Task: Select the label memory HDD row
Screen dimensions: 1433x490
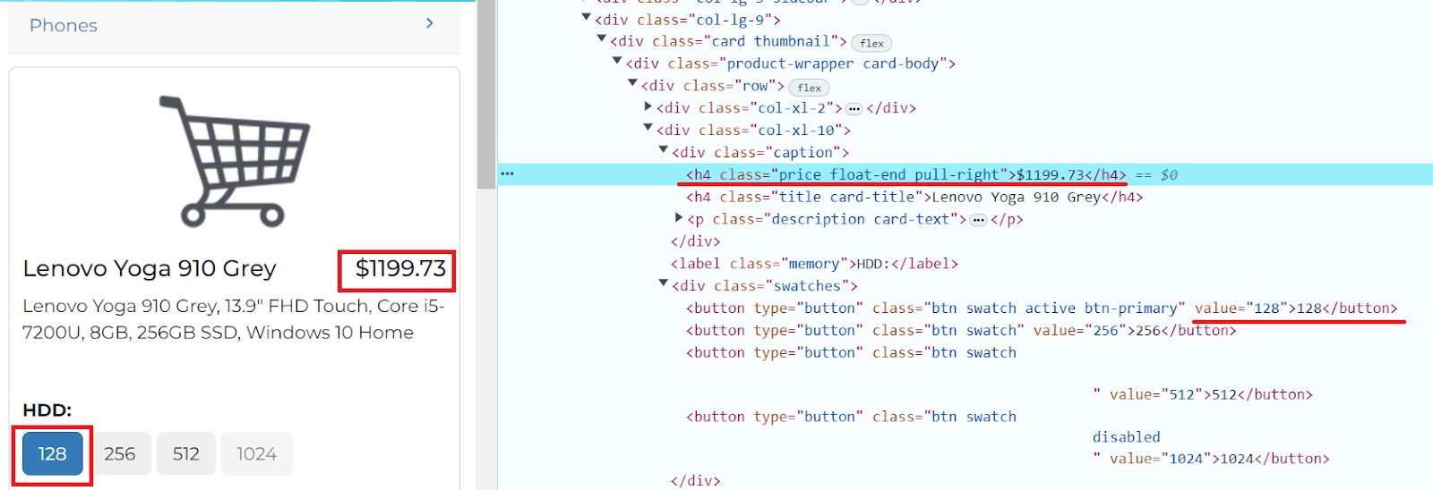Action: pyautogui.click(x=814, y=264)
